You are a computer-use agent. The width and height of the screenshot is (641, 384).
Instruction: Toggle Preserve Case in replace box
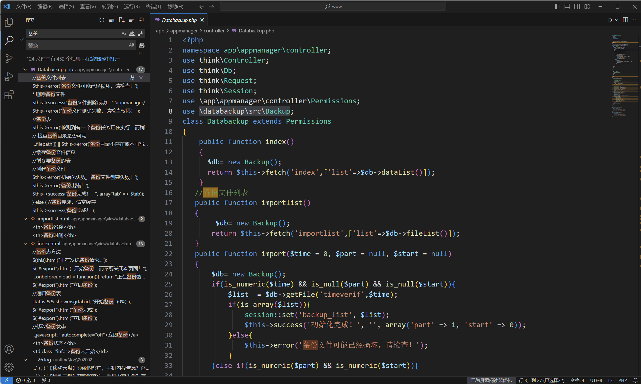131,45
